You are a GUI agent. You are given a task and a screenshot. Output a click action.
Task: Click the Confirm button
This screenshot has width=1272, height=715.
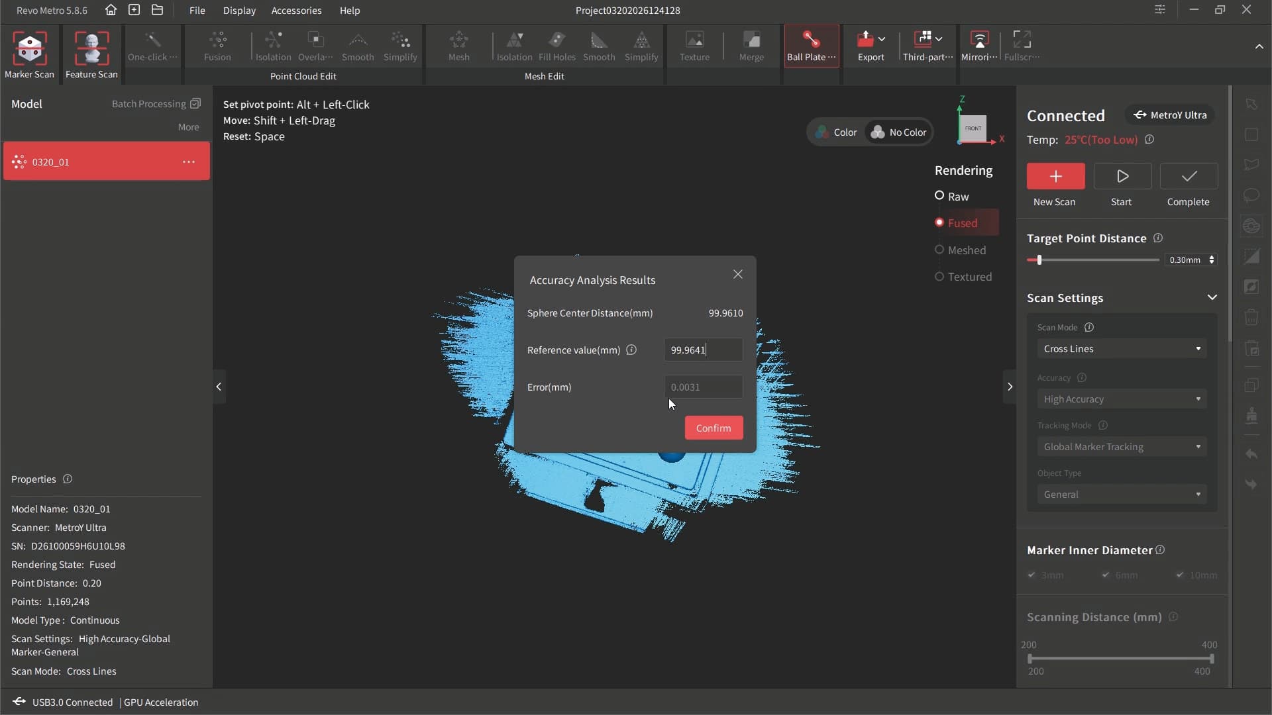click(x=714, y=428)
